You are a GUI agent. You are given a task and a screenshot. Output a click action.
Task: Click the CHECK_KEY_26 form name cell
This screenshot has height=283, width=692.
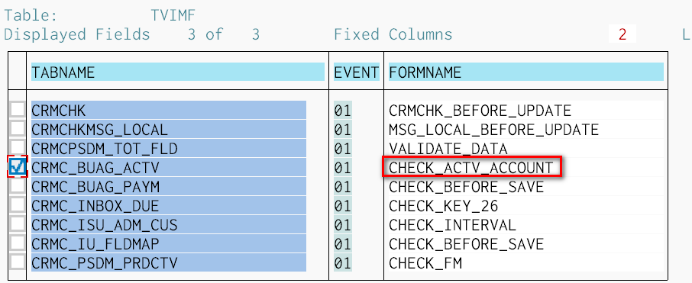[525, 205]
